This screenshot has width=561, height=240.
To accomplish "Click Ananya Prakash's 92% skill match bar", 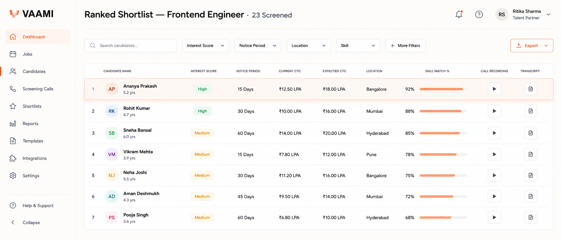I will [x=443, y=89].
